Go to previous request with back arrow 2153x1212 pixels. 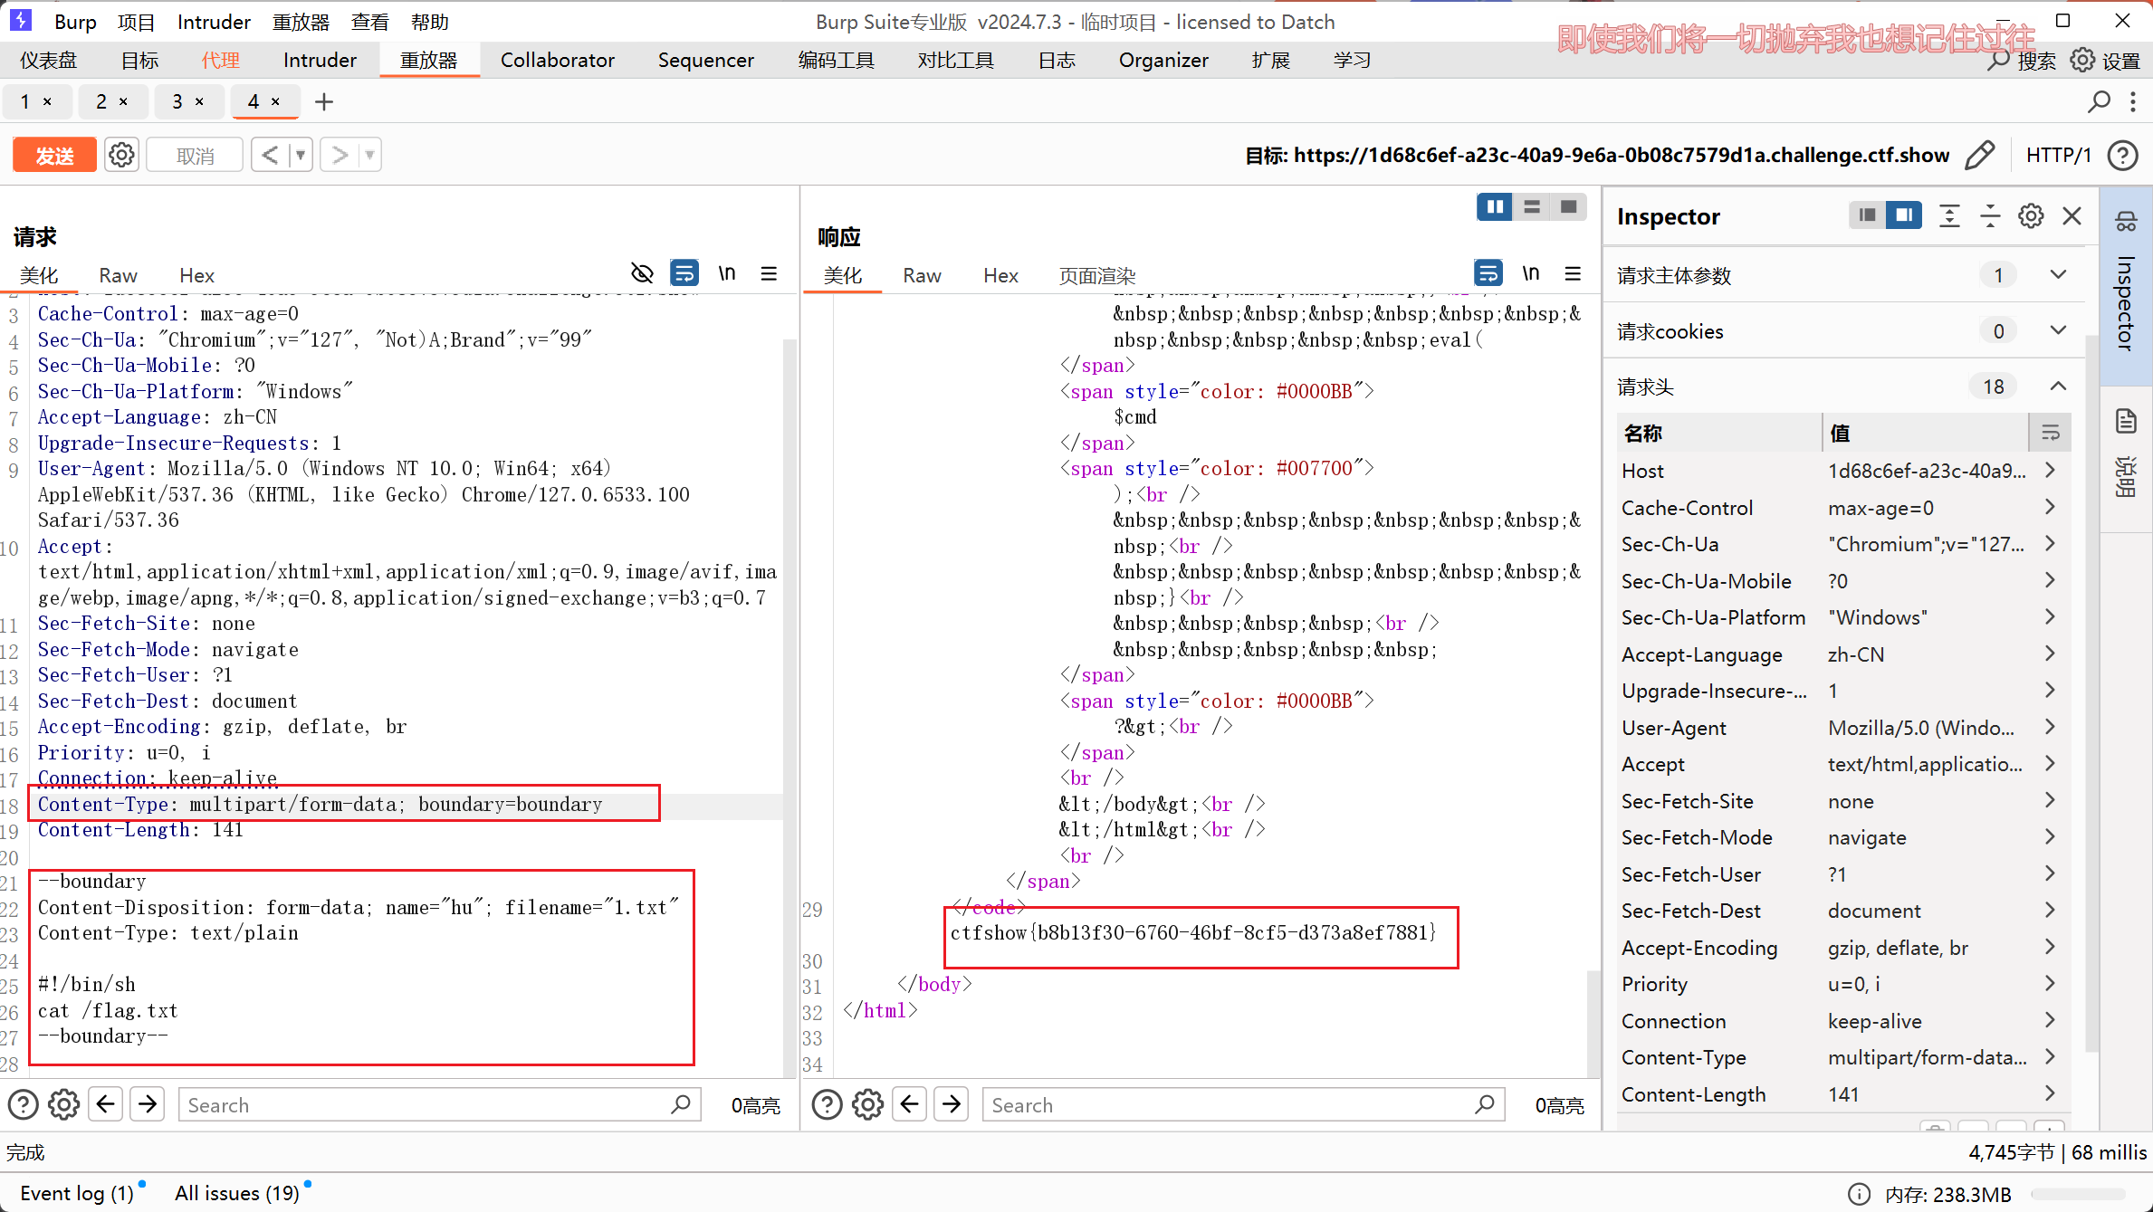[x=270, y=156]
